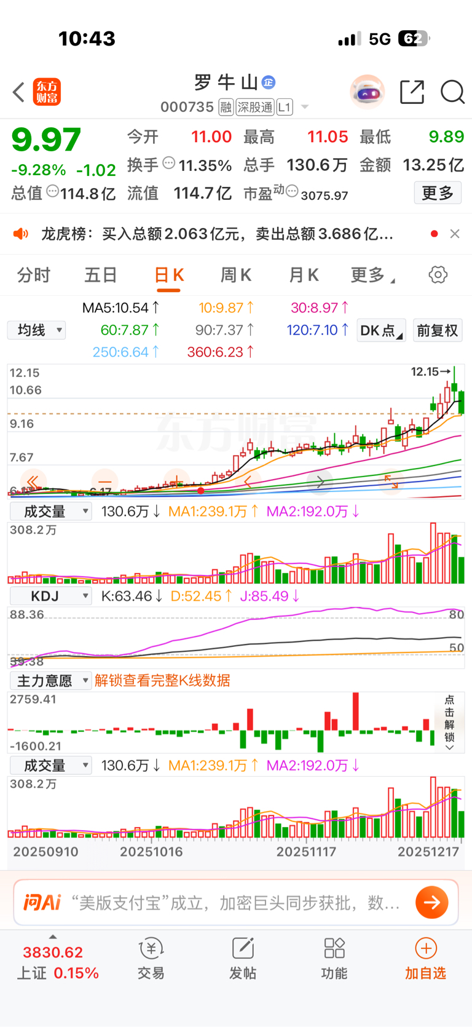Switch to the 月K tab
Screen dimensions: 472x1027
(304, 275)
